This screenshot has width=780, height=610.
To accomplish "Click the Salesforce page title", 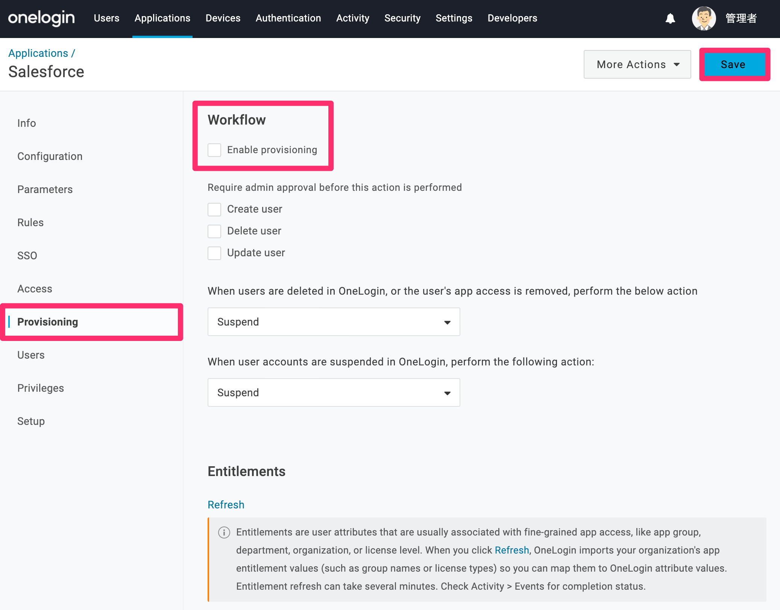I will pyautogui.click(x=46, y=71).
